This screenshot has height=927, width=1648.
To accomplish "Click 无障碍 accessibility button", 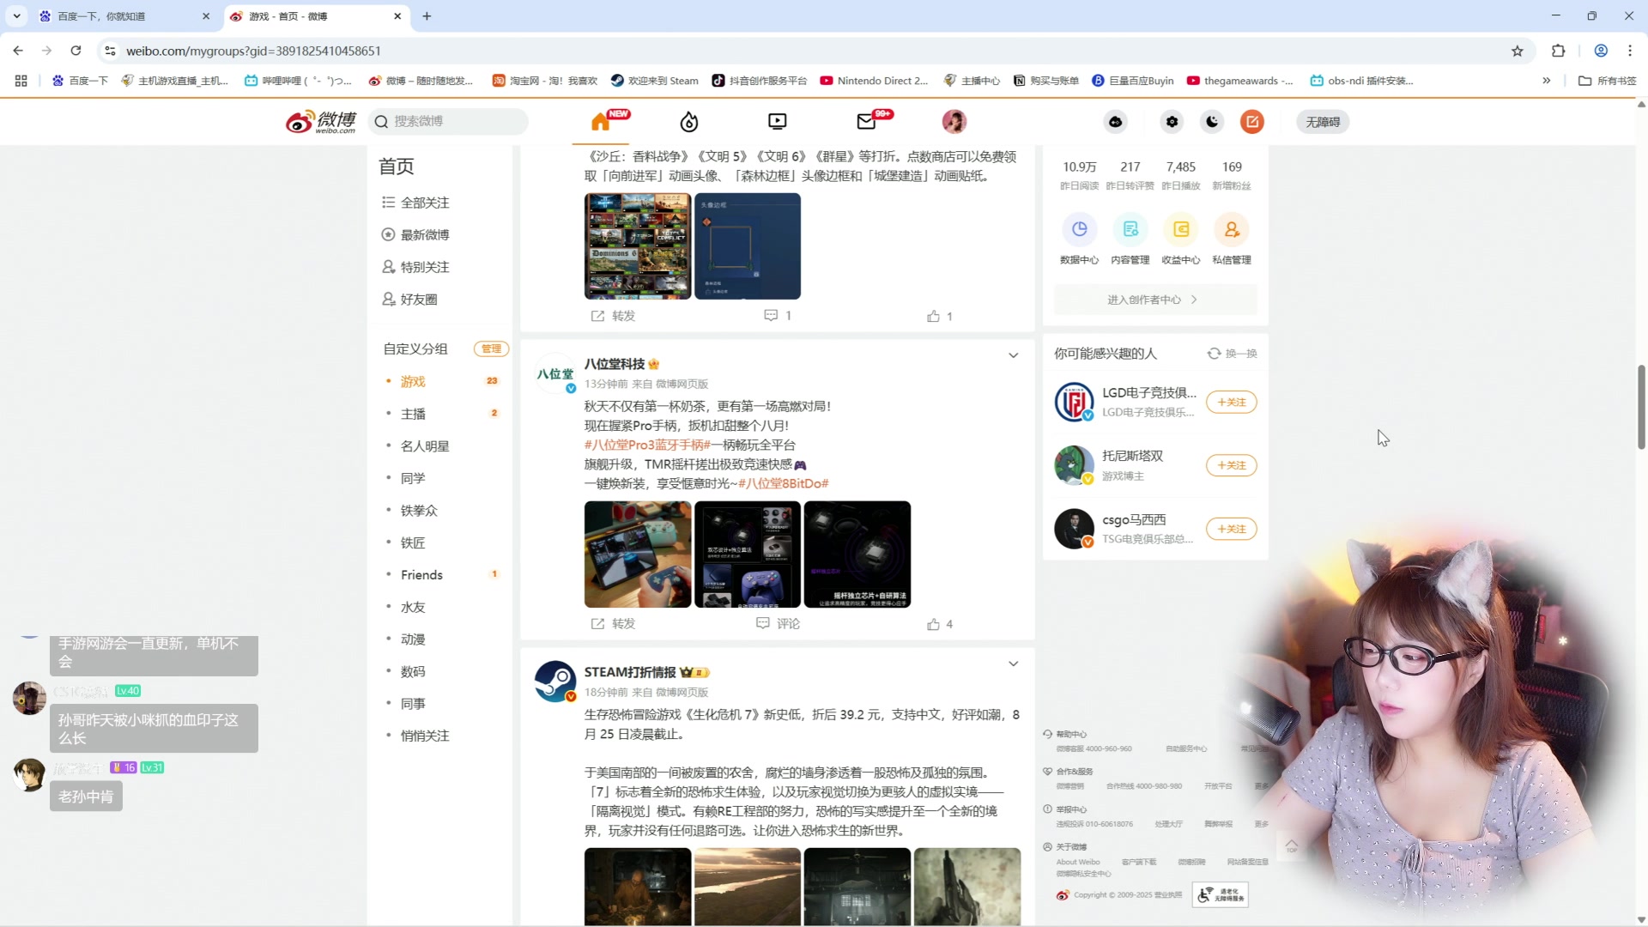I will pos(1323,122).
